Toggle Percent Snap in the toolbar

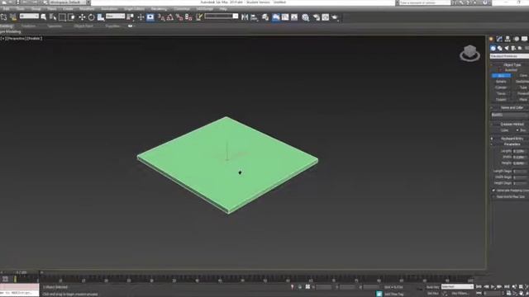179,16
